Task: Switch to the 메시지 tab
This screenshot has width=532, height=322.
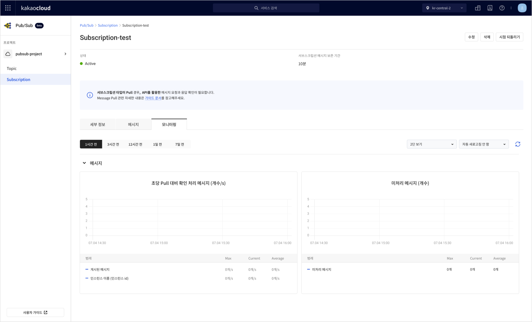Action: coord(133,124)
